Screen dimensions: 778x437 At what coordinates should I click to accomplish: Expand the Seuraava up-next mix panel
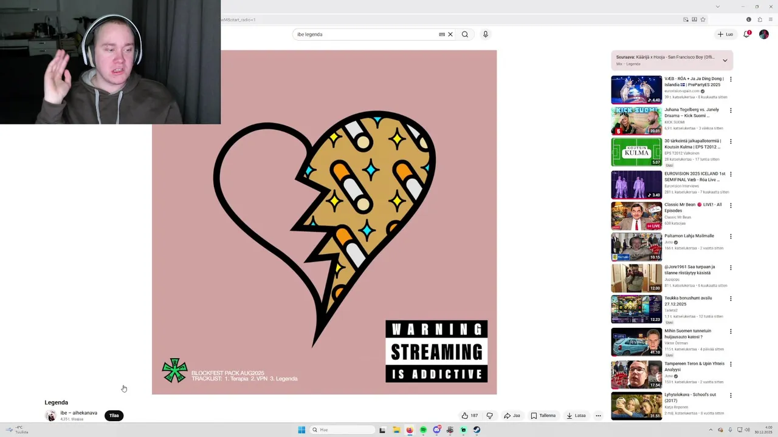[725, 60]
